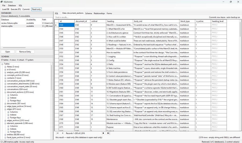The width and height of the screenshot is (242, 143).
Task: Open the SQL menu
Action: [x=20, y=5]
